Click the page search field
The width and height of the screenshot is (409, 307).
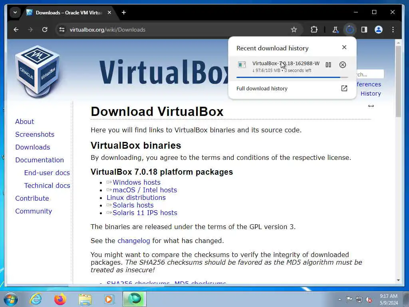pos(370,74)
